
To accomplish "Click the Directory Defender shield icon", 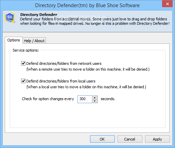I will [x=10, y=18].
